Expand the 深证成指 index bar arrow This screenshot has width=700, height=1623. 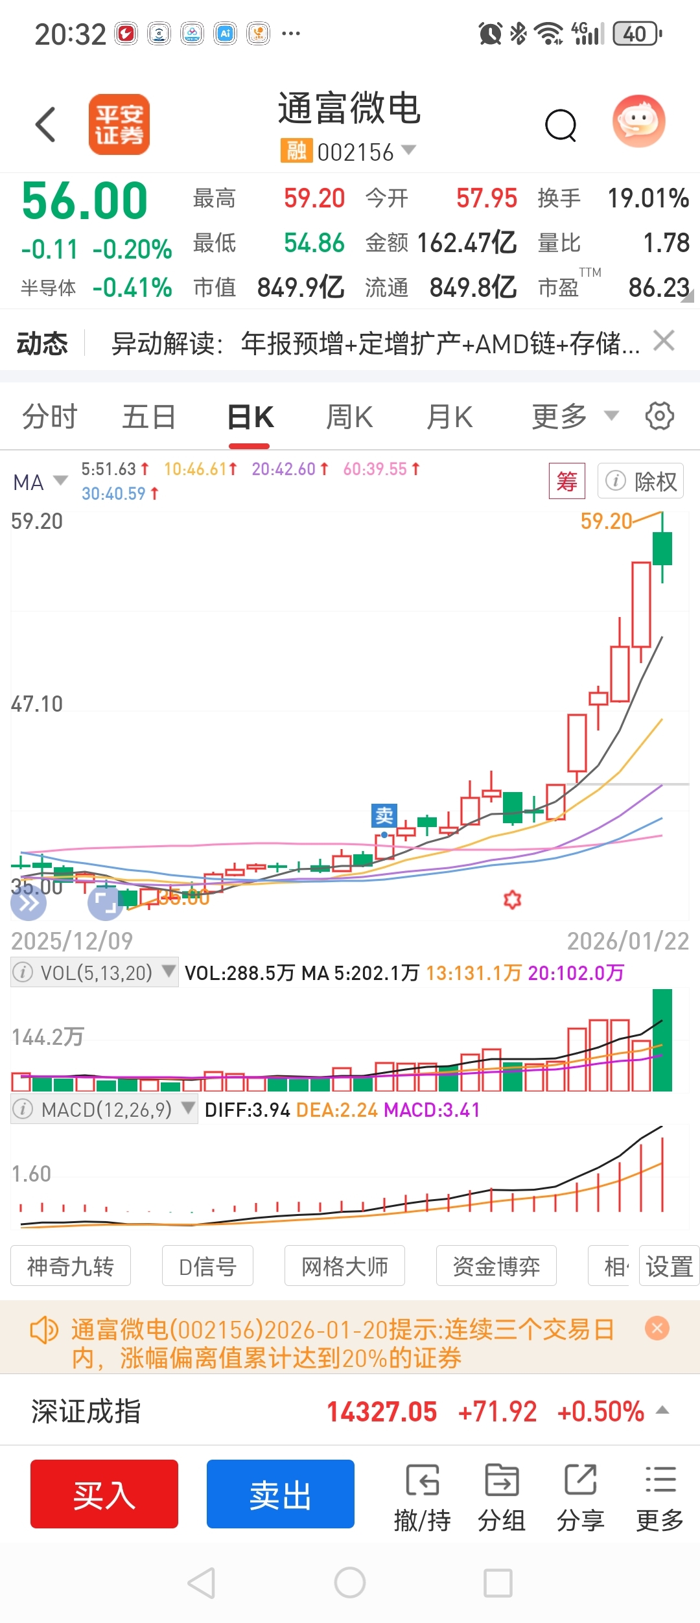662,1410
